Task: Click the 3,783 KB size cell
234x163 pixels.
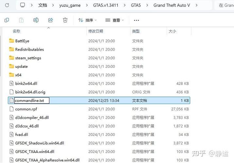Action: [x=181, y=118]
